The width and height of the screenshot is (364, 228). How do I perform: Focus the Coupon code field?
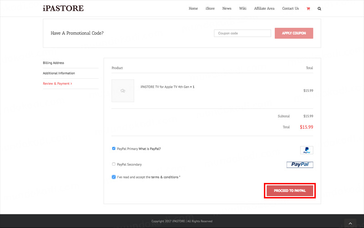click(243, 33)
